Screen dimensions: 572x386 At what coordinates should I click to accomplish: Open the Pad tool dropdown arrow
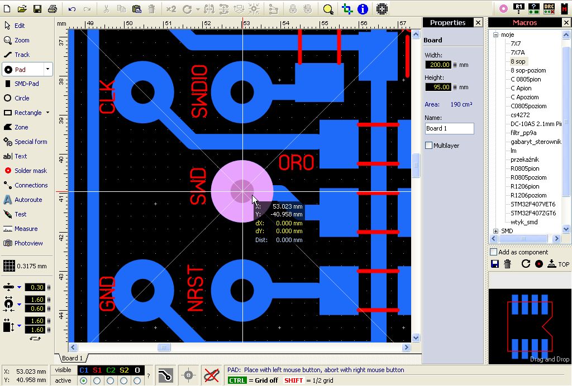click(x=48, y=70)
